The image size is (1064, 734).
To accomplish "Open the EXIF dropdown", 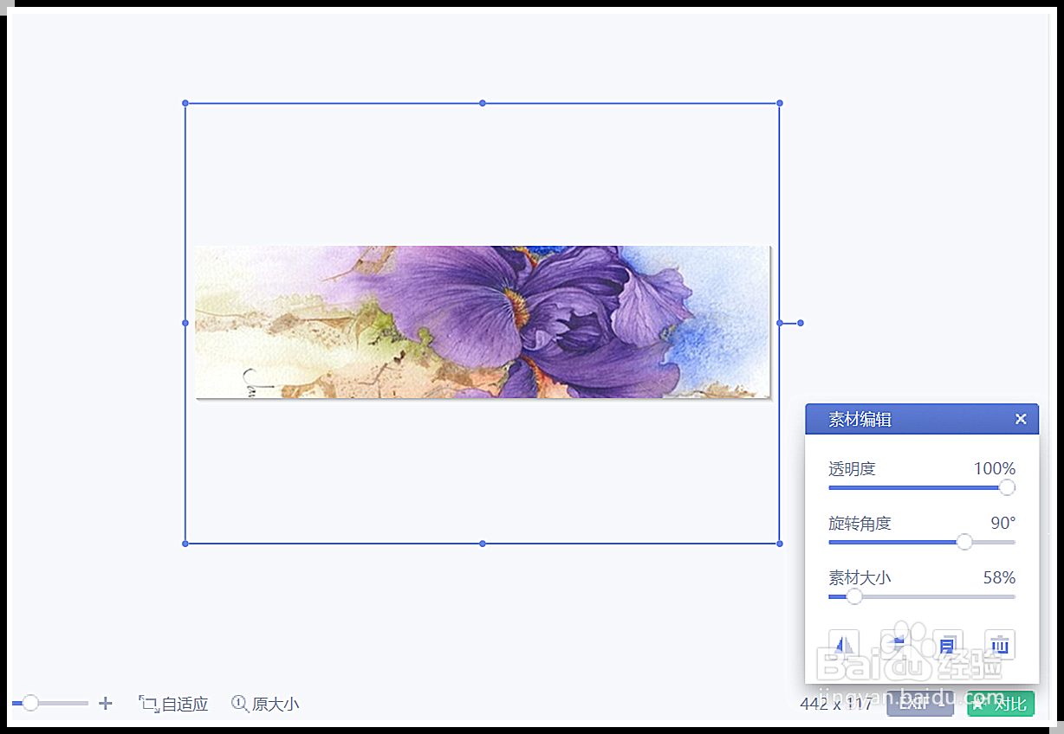I will coord(918,704).
